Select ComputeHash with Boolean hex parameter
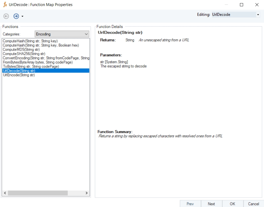 click(x=41, y=45)
